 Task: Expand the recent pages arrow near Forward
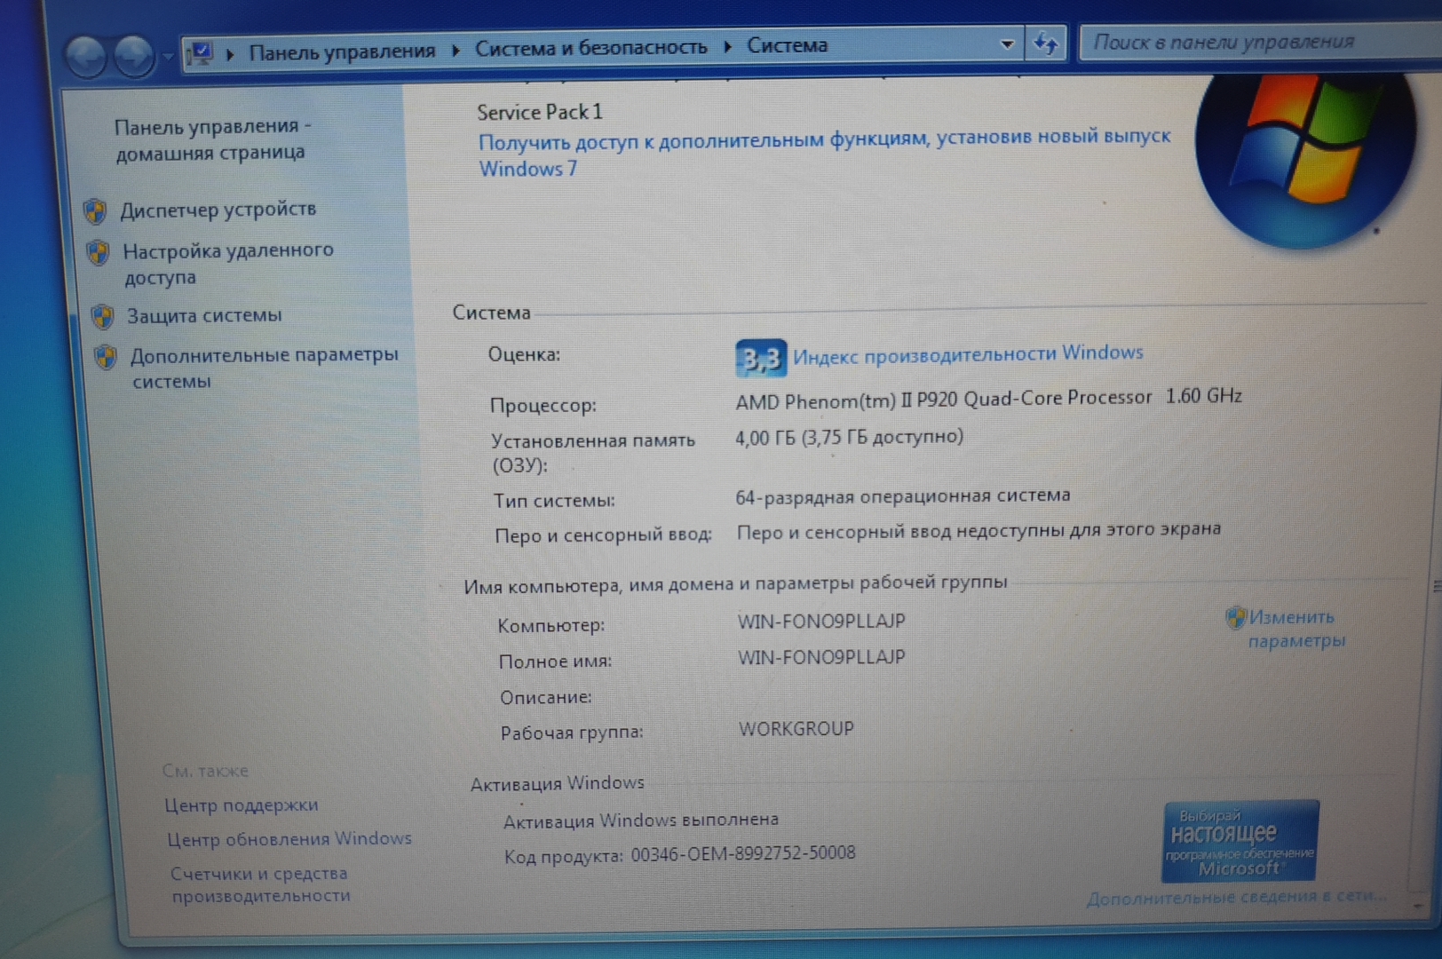point(168,57)
